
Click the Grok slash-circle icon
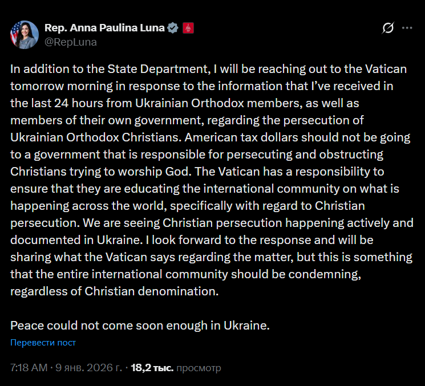[388, 28]
